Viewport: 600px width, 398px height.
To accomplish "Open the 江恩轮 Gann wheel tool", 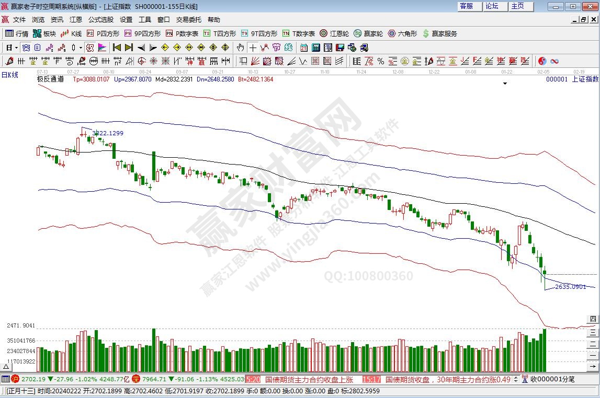I will [334, 33].
